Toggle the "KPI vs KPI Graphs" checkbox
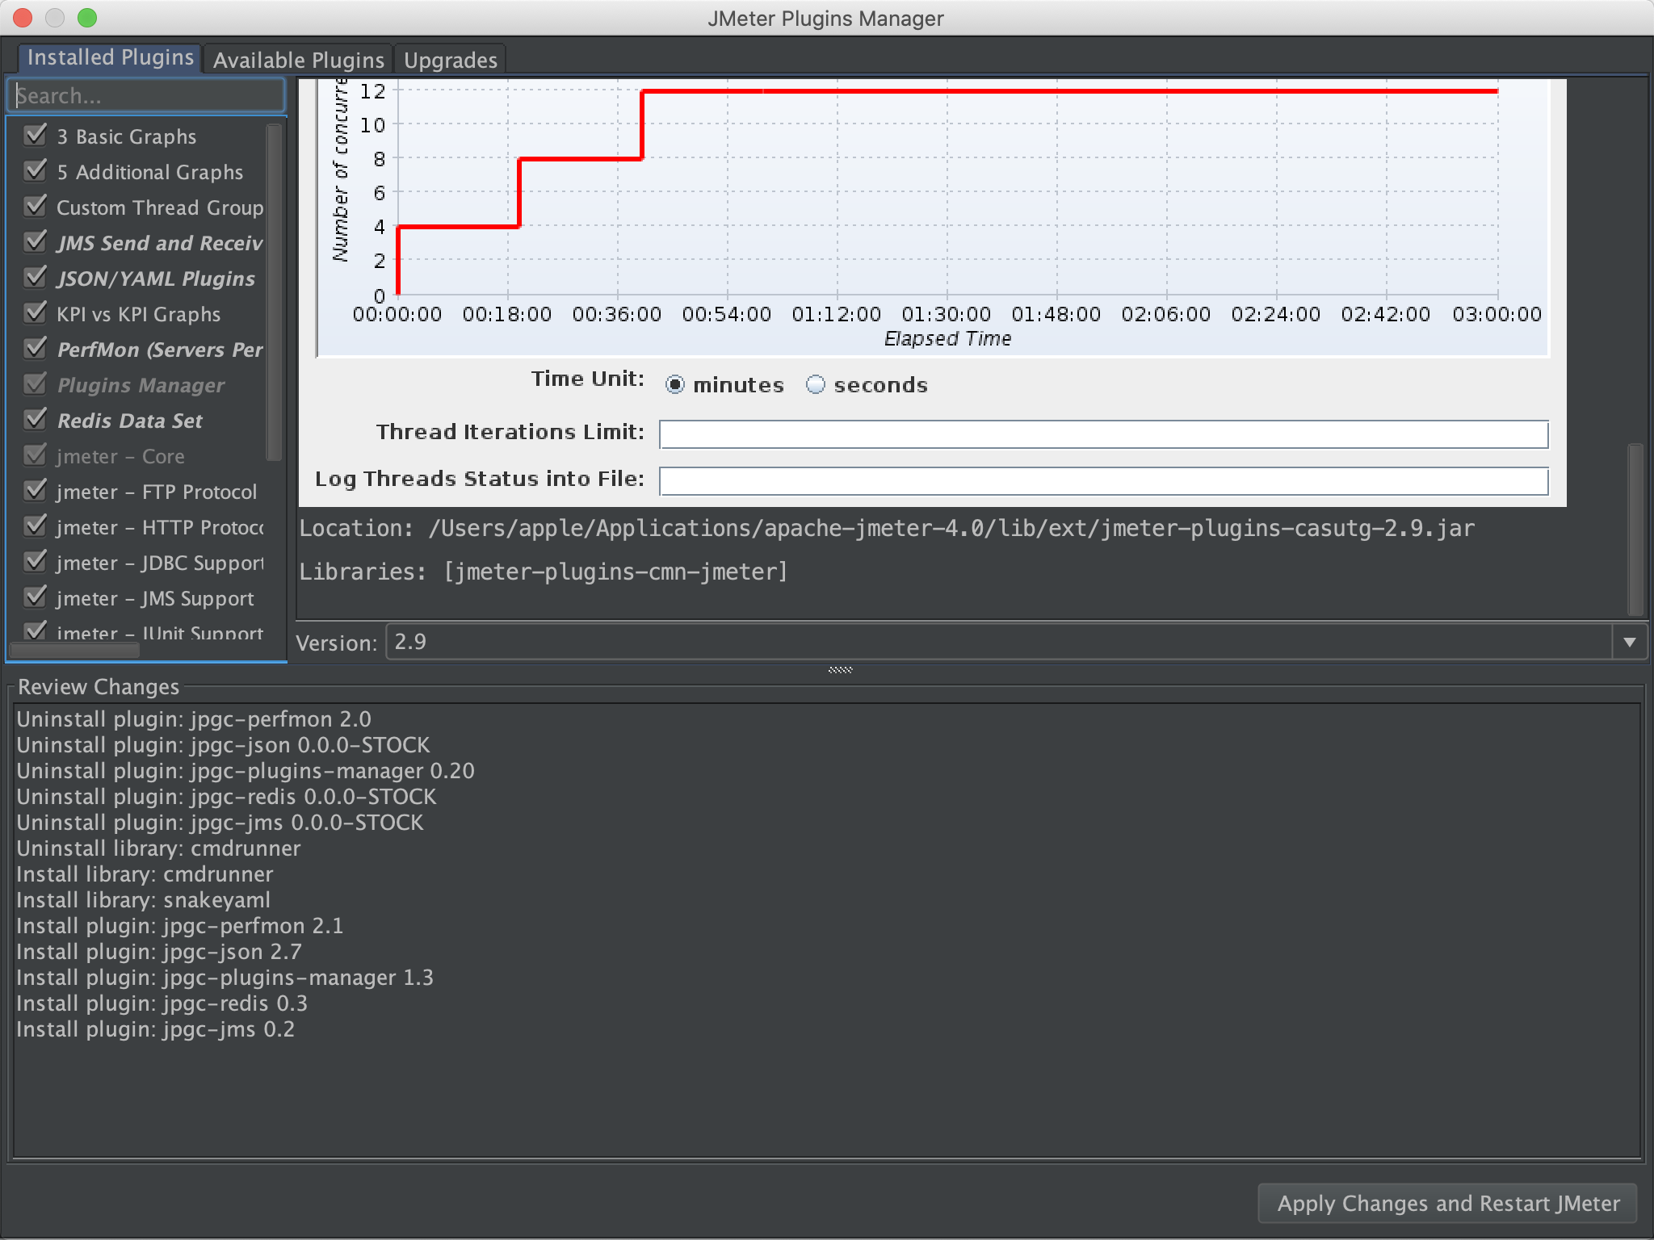The width and height of the screenshot is (1654, 1240). pos(36,313)
